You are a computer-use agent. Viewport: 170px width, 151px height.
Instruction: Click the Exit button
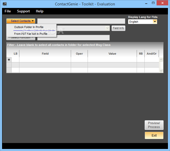[154, 135]
